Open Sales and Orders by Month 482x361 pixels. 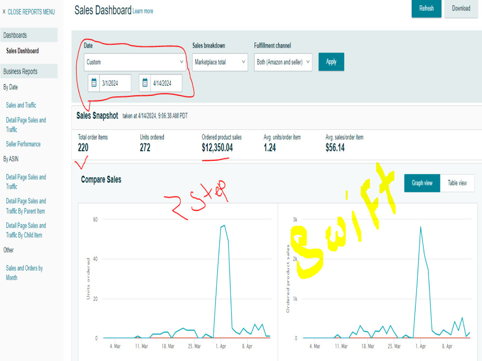click(x=24, y=272)
